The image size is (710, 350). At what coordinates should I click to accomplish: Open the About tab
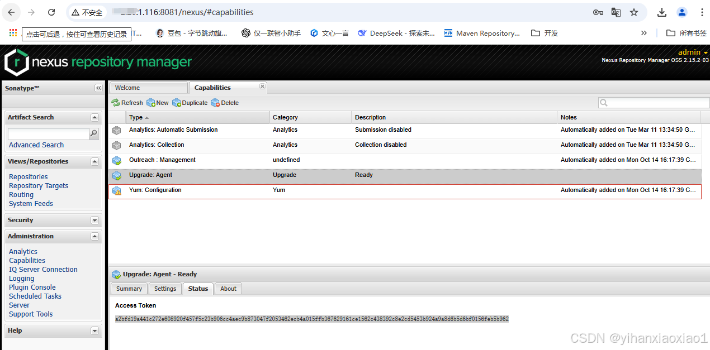[228, 289]
